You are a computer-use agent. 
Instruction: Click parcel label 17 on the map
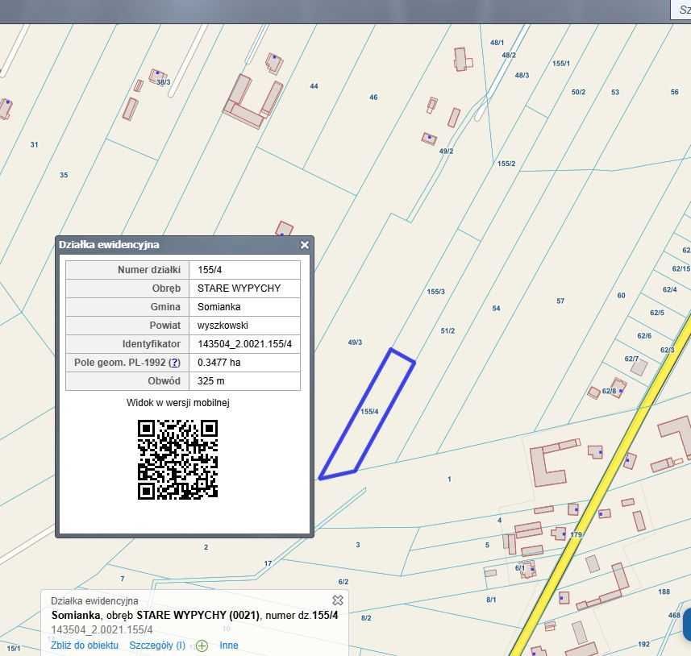click(268, 563)
